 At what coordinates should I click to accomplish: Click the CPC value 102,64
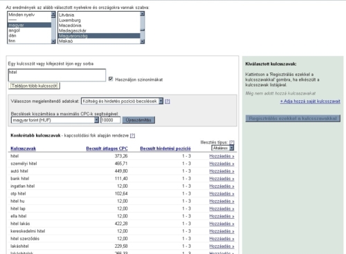(121, 193)
